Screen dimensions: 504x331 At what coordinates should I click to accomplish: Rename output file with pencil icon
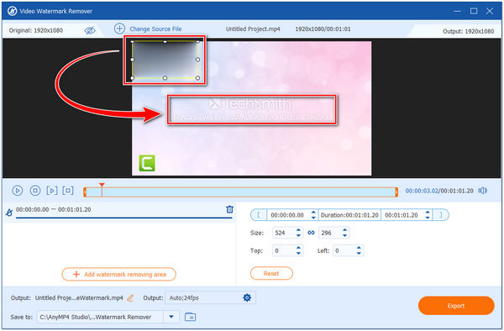pyautogui.click(x=130, y=298)
